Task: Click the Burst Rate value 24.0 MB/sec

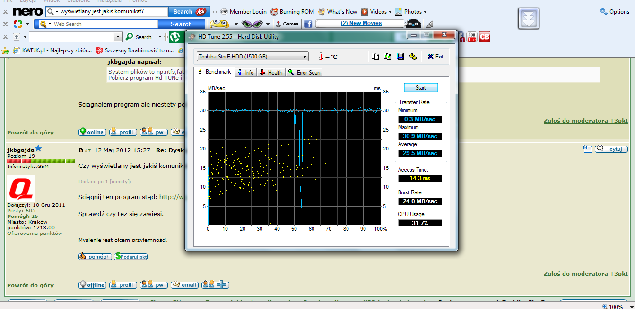Action: click(420, 201)
